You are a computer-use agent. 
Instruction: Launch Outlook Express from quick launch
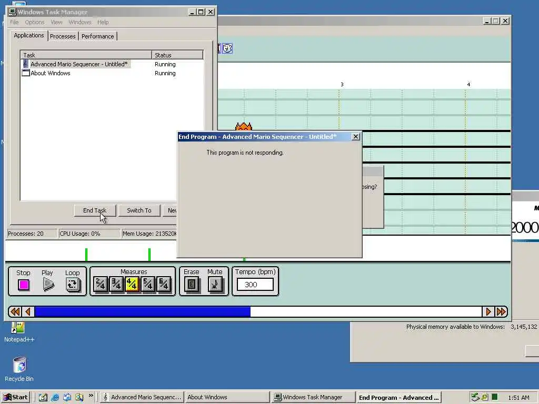(x=67, y=397)
